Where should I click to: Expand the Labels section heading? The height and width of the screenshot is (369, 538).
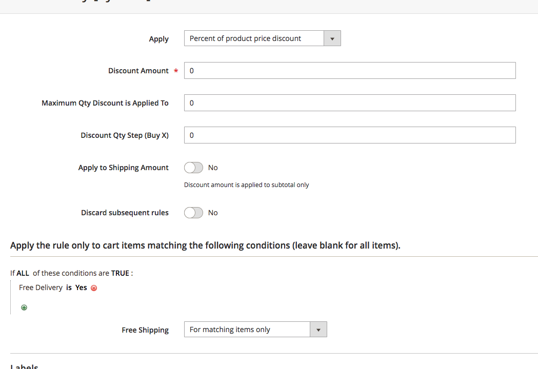click(24, 366)
